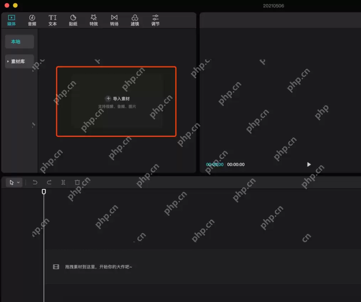
Task: Click the timeline playhead marker
Action: tap(44, 192)
